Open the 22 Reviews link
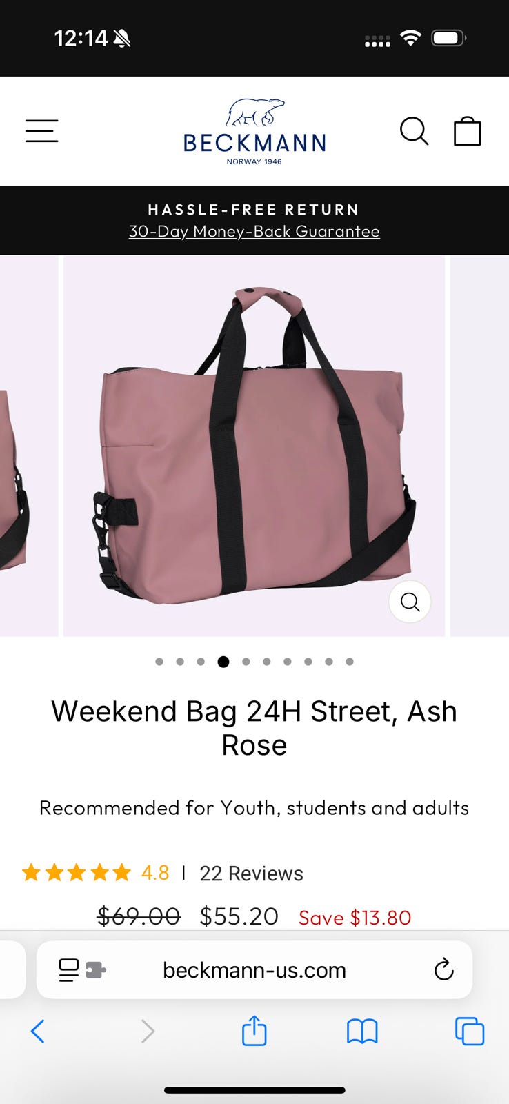The width and height of the screenshot is (509, 1104). (251, 874)
